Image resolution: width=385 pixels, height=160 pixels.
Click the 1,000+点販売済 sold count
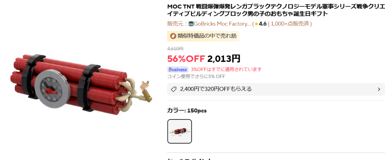pos(290,24)
